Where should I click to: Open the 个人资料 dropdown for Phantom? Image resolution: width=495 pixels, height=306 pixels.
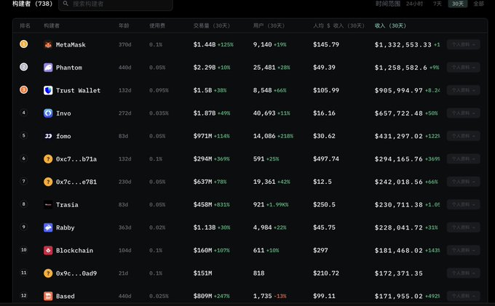464,68
